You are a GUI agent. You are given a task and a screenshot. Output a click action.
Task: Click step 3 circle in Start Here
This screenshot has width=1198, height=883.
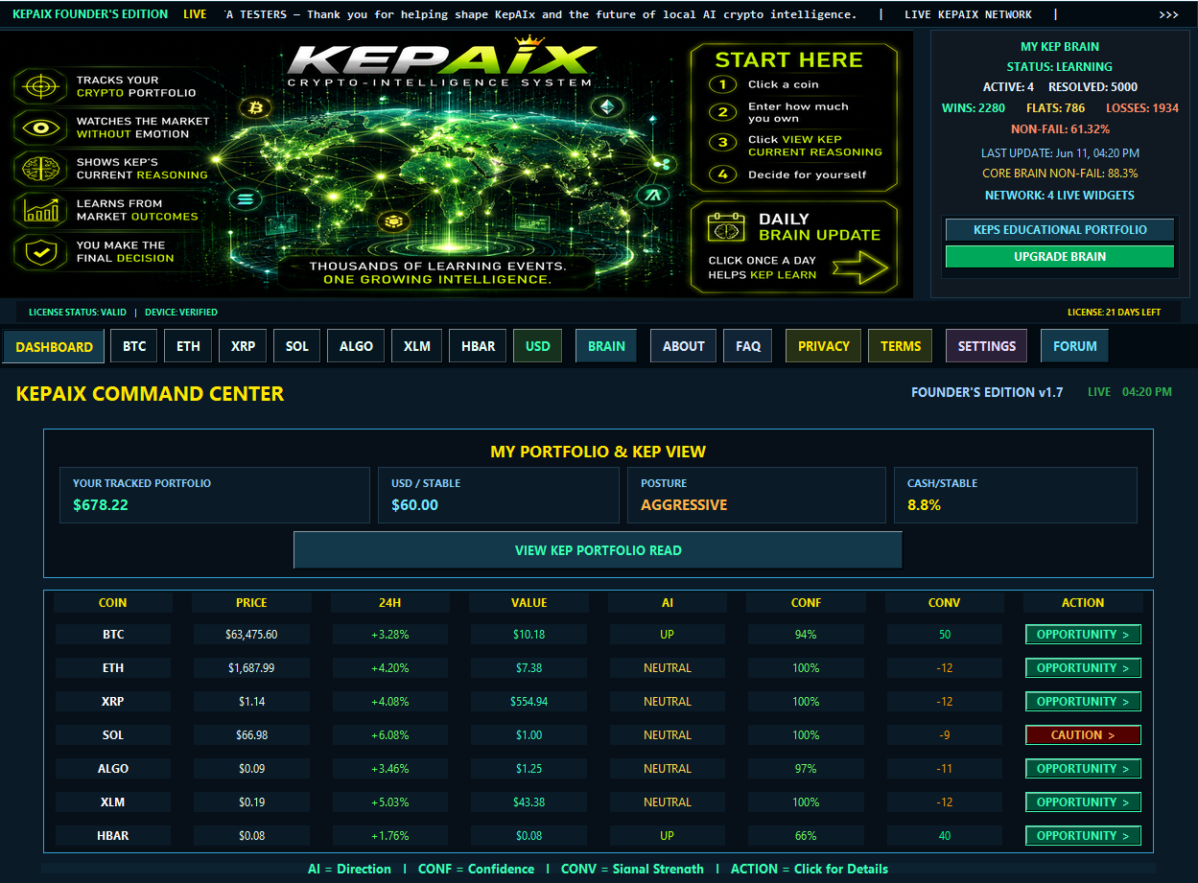pyautogui.click(x=722, y=143)
